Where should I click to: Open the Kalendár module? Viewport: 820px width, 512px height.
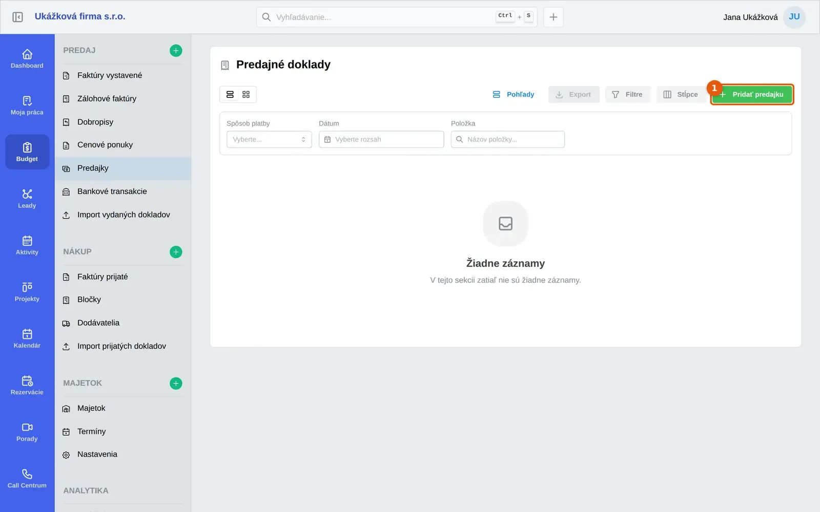27,338
